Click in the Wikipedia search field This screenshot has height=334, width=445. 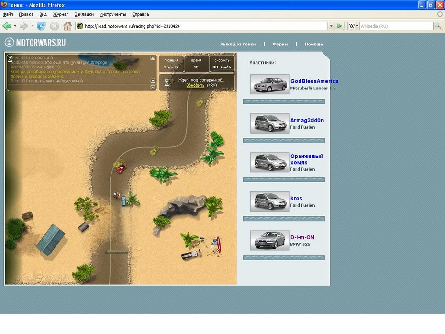[396, 26]
